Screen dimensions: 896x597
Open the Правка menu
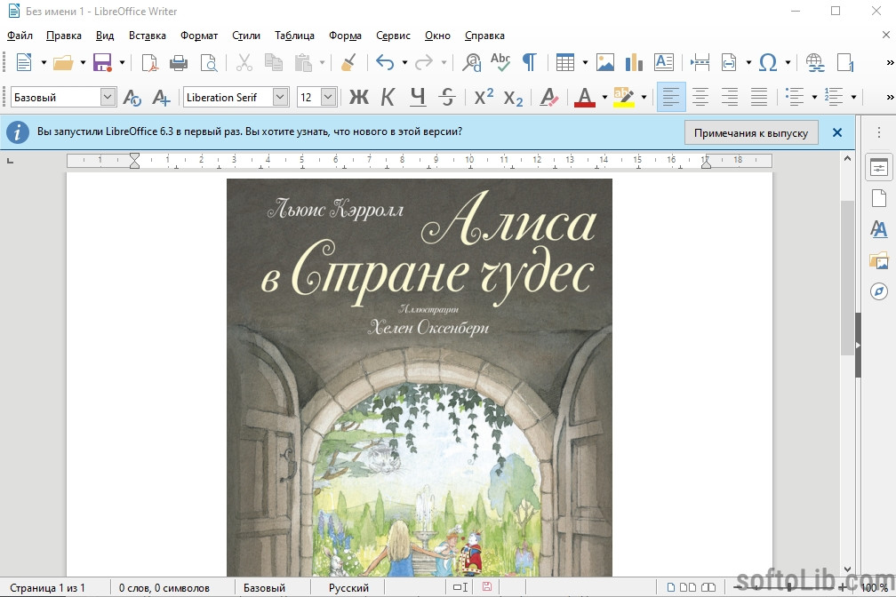[x=64, y=36]
